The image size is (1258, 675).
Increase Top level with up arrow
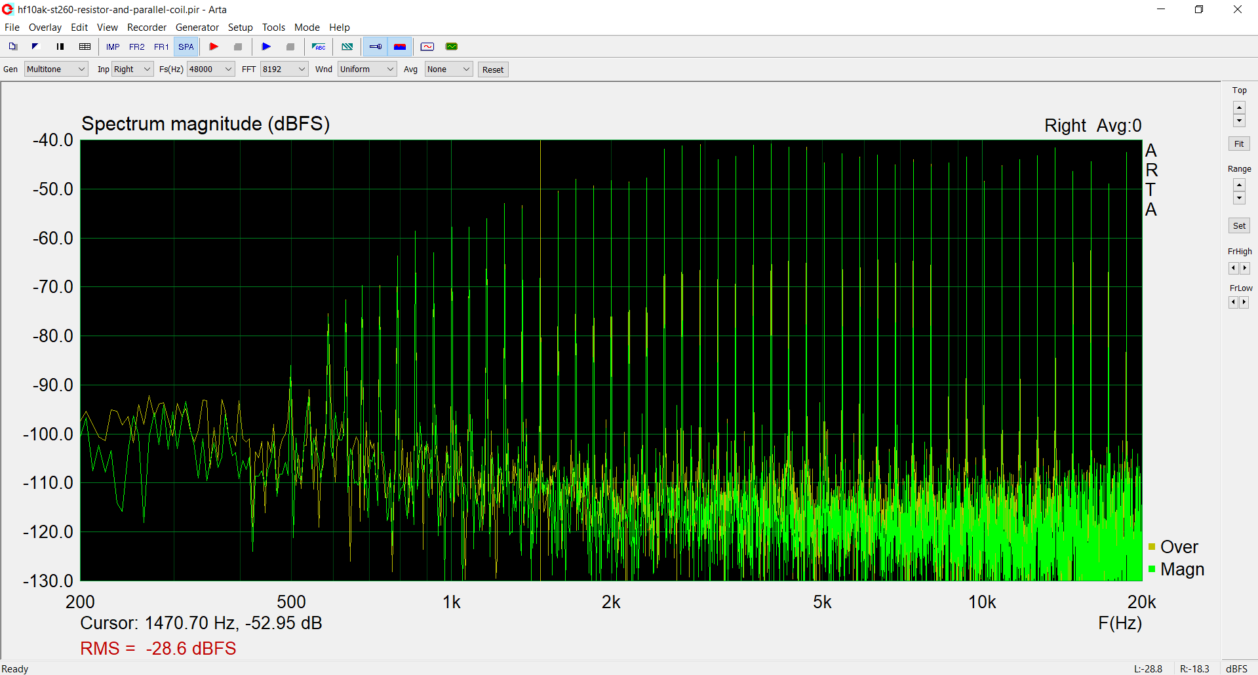point(1239,107)
